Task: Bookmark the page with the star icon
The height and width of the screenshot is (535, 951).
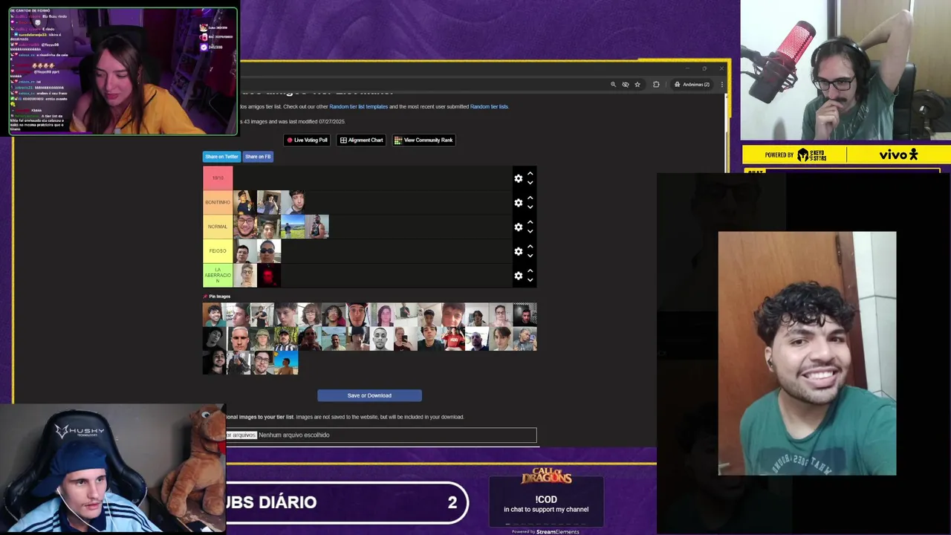Action: coord(637,85)
